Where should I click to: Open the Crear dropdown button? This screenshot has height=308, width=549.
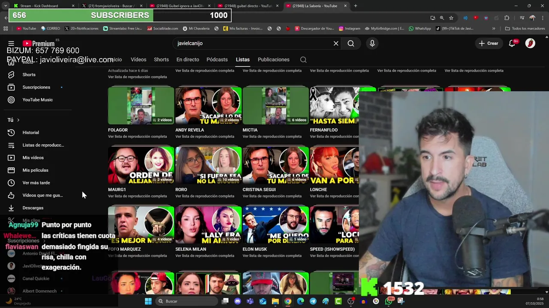point(489,43)
